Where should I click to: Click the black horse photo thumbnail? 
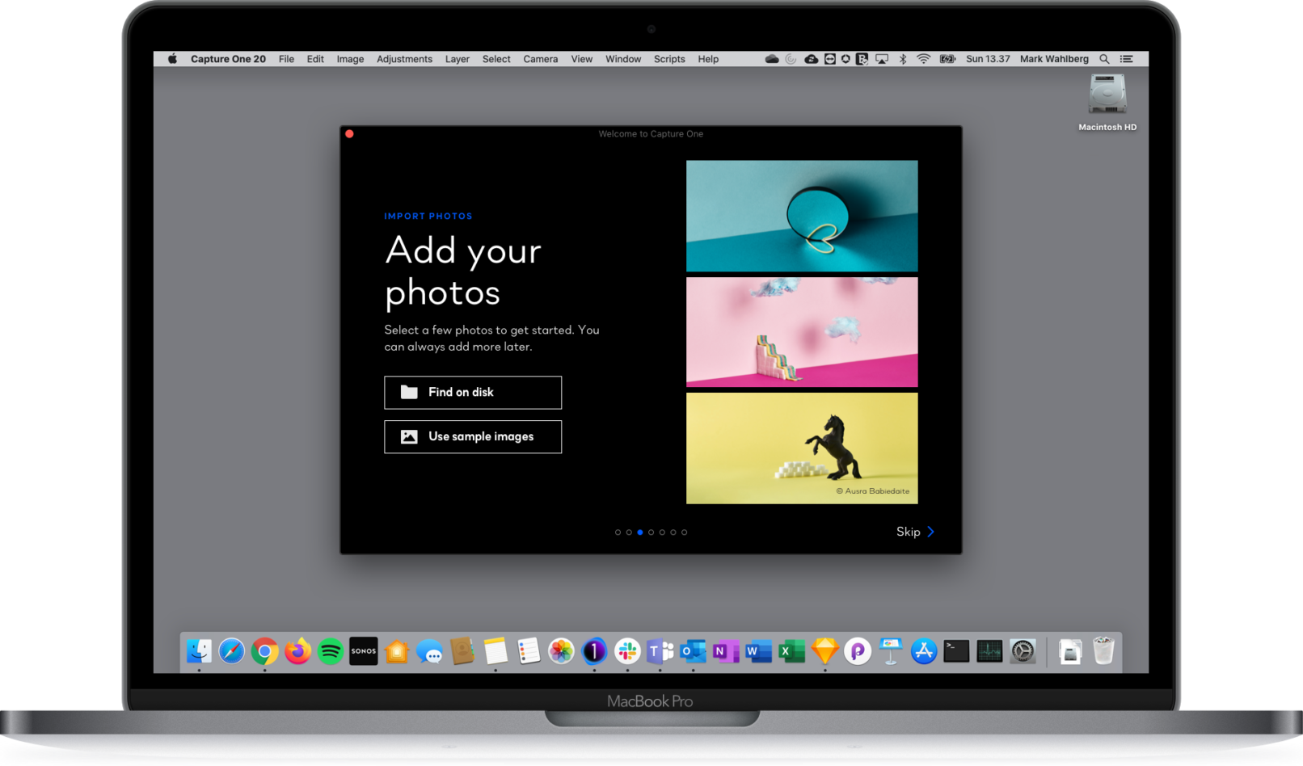[x=801, y=448]
